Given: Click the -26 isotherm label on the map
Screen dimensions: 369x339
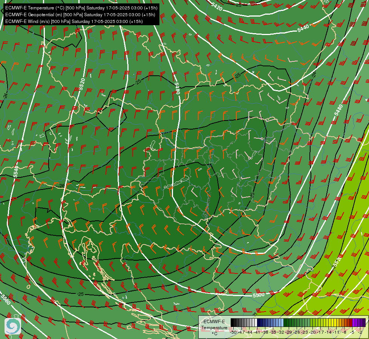Looking at the screenshot, I should [61, 186].
